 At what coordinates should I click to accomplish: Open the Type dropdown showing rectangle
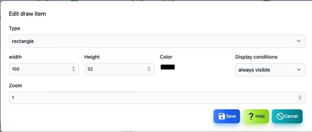pos(157,41)
